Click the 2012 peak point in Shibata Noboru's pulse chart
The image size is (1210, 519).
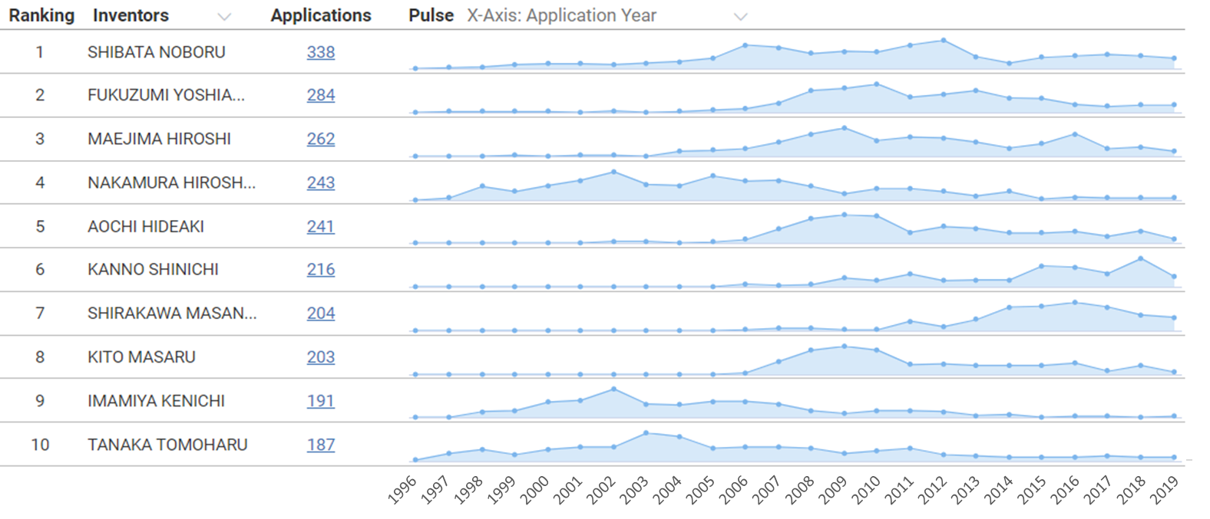pos(943,41)
